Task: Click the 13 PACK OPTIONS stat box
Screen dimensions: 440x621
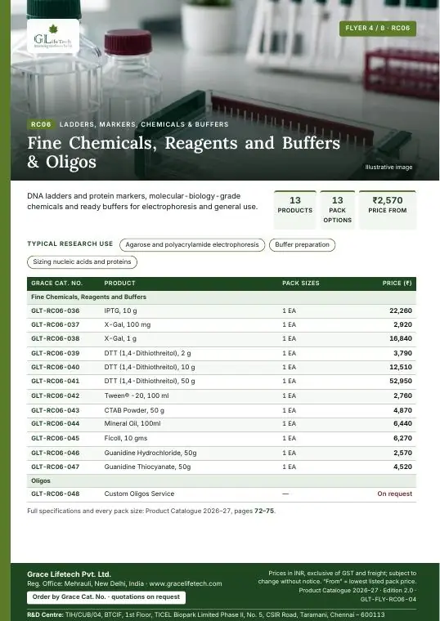Action: pos(337,209)
